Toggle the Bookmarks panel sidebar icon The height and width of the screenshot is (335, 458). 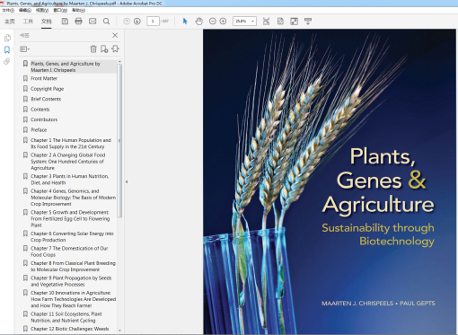click(7, 49)
